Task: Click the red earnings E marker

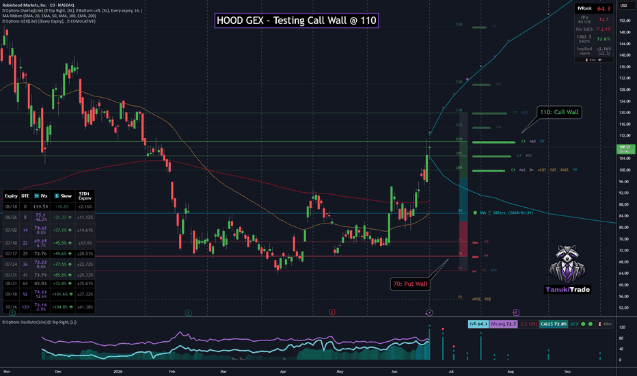Action: 332,312
